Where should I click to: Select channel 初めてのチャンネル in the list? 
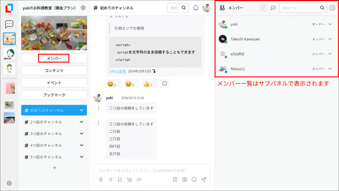(54, 110)
